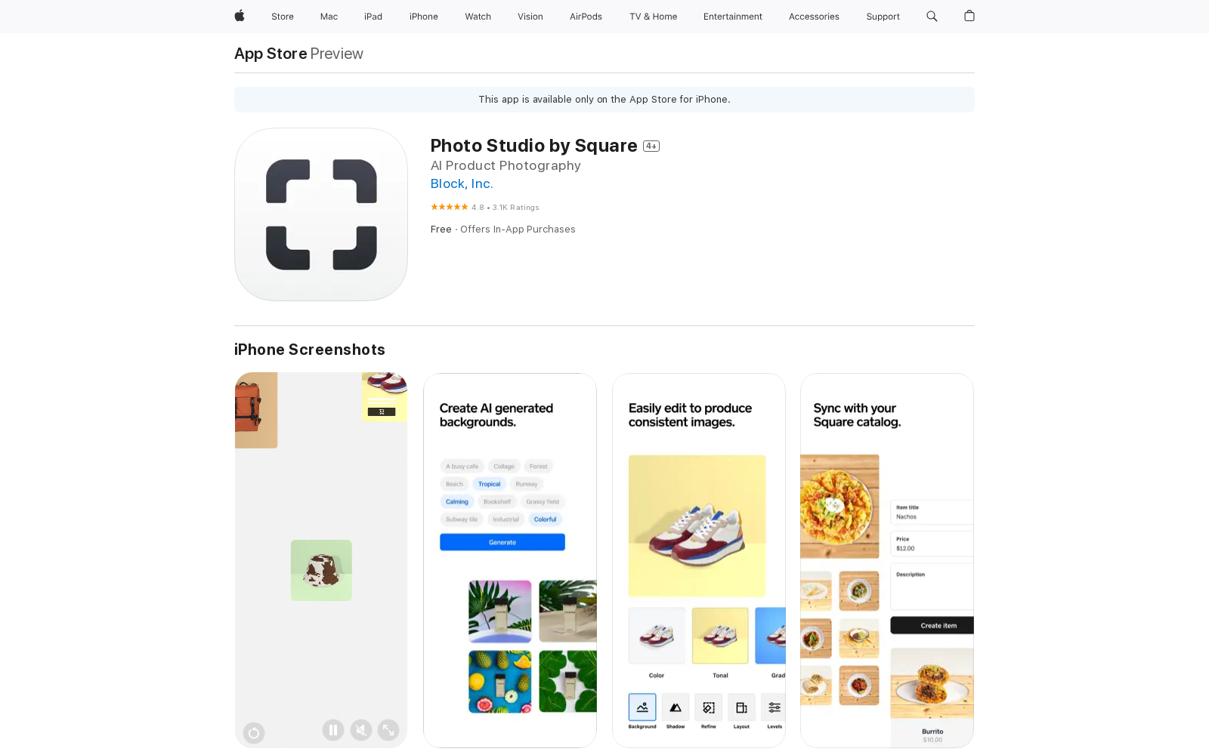Viewport: 1209px width, 755px height.
Task: Open the Support menu item
Action: pos(883,17)
